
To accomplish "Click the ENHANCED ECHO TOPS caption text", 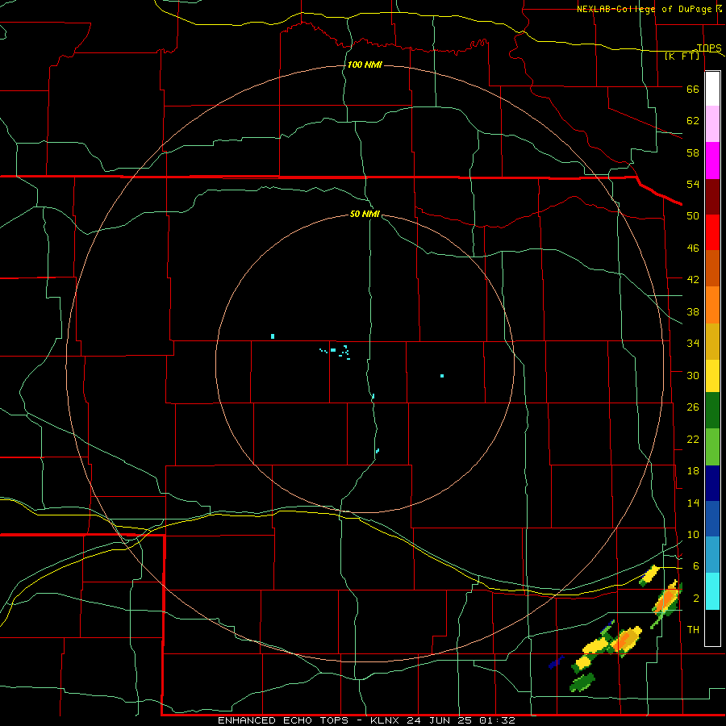I will pos(283,720).
